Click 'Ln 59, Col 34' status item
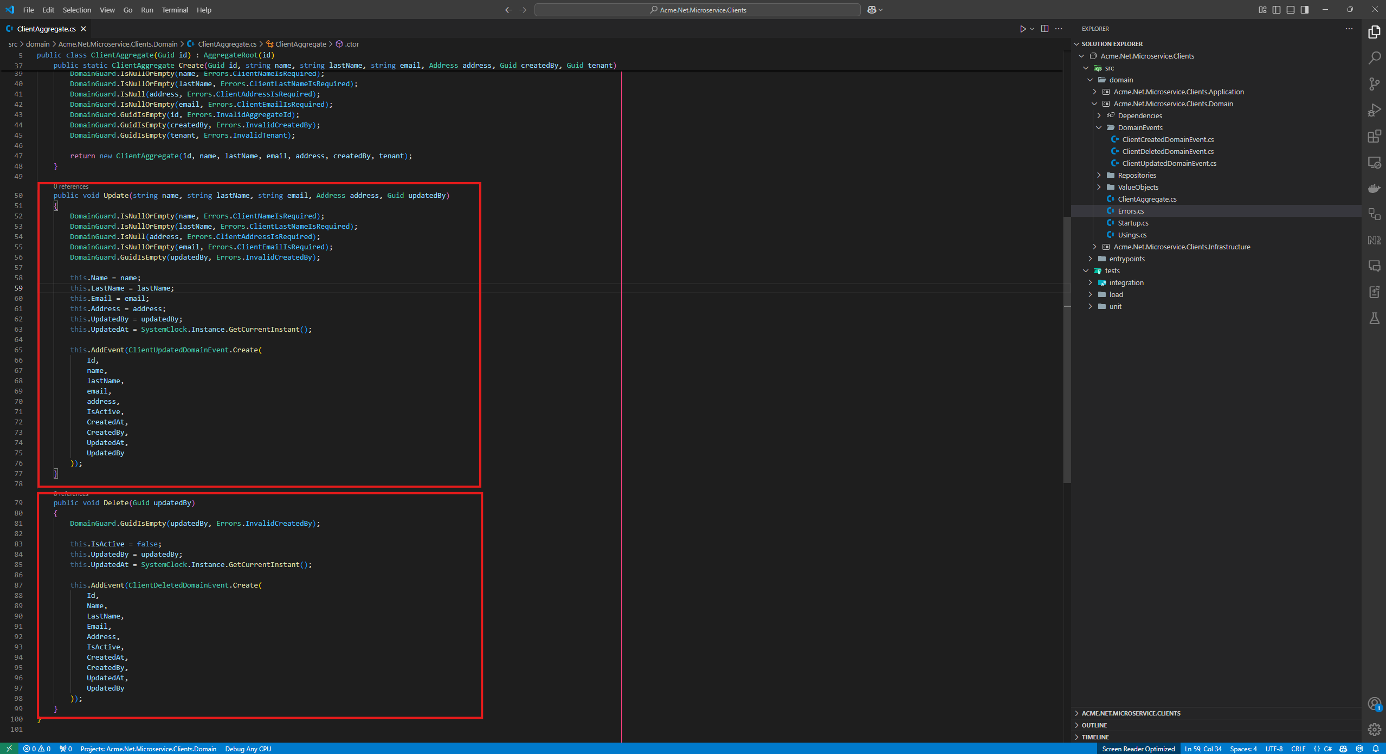 (1203, 749)
